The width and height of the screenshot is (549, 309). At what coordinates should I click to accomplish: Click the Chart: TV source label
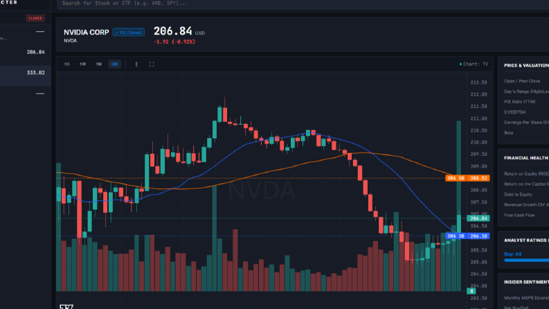(476, 64)
